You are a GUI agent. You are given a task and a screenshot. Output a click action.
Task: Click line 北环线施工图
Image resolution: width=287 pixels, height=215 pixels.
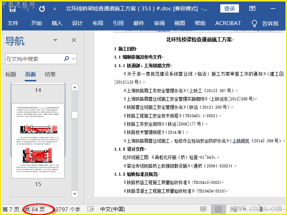click(x=169, y=157)
